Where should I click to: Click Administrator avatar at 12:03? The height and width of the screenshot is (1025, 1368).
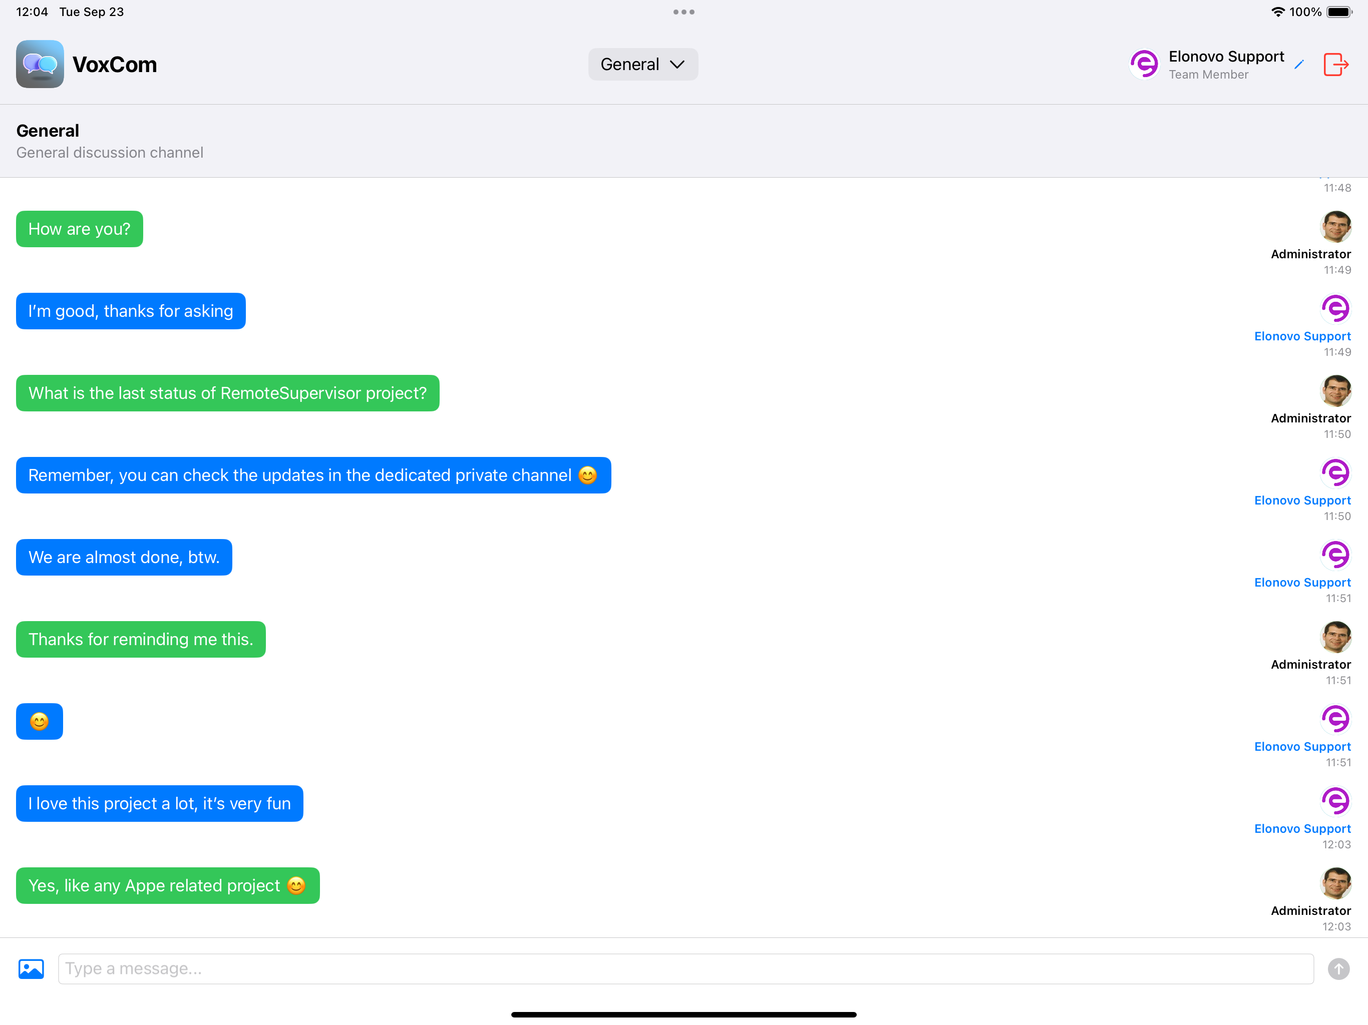pyautogui.click(x=1335, y=883)
